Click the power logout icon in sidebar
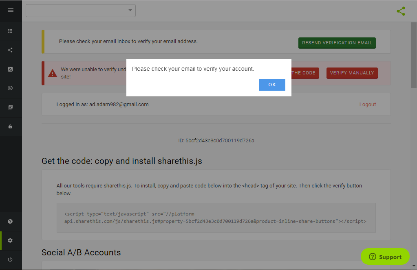The image size is (417, 270). (x=10, y=259)
